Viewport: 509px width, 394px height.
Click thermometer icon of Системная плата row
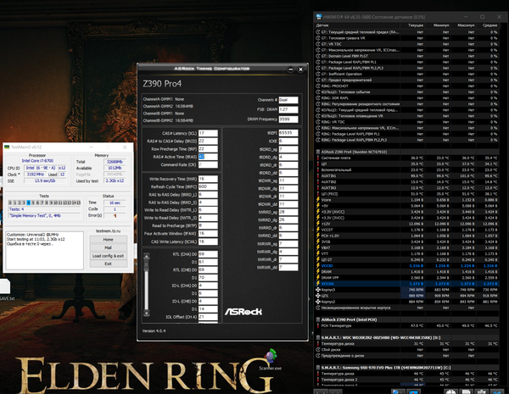coord(318,158)
